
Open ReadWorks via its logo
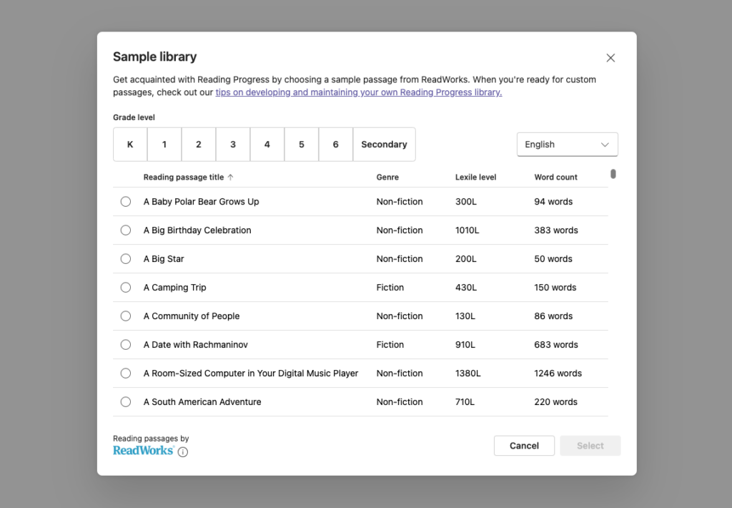tap(142, 450)
